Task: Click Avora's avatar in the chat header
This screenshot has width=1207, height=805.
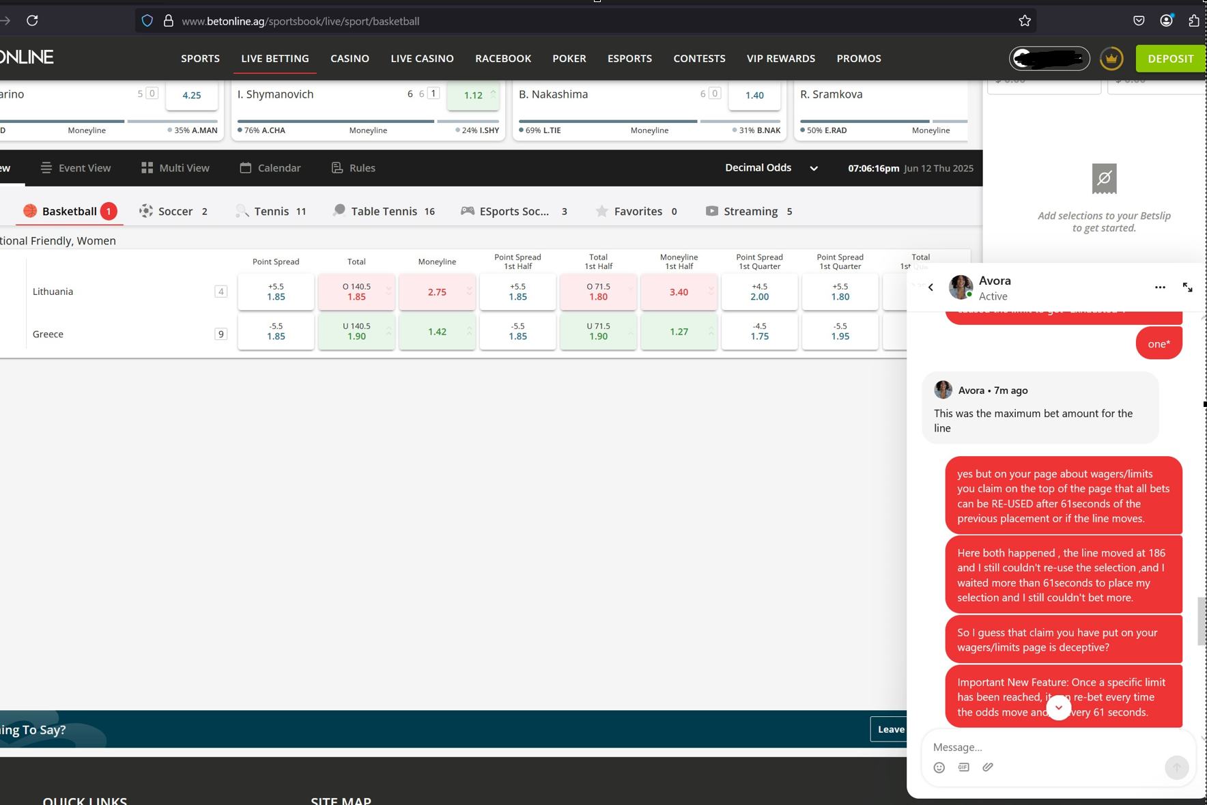Action: (961, 287)
